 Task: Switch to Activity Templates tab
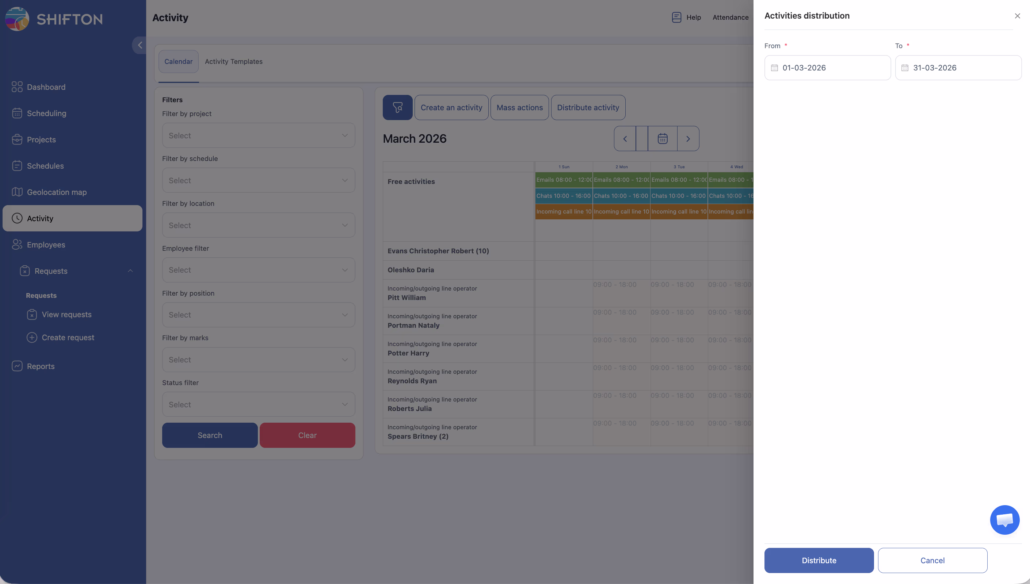(x=233, y=61)
